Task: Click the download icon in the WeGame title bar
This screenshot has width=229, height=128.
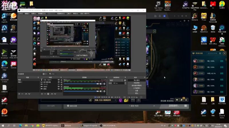Action: (x=160, y=16)
